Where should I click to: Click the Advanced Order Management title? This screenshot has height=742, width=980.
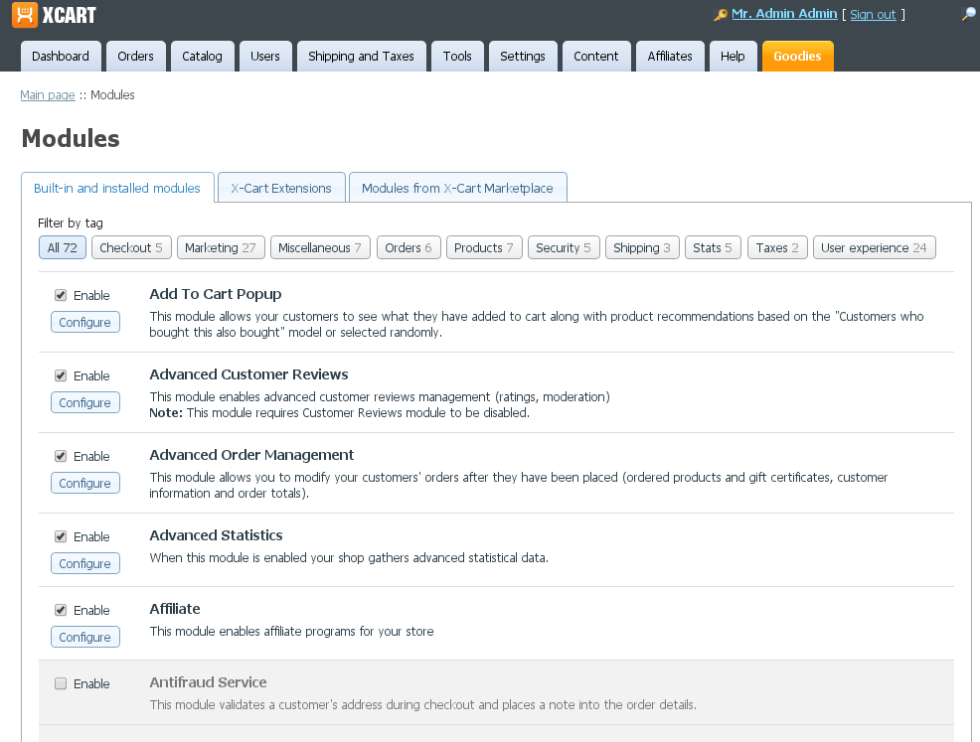[251, 455]
